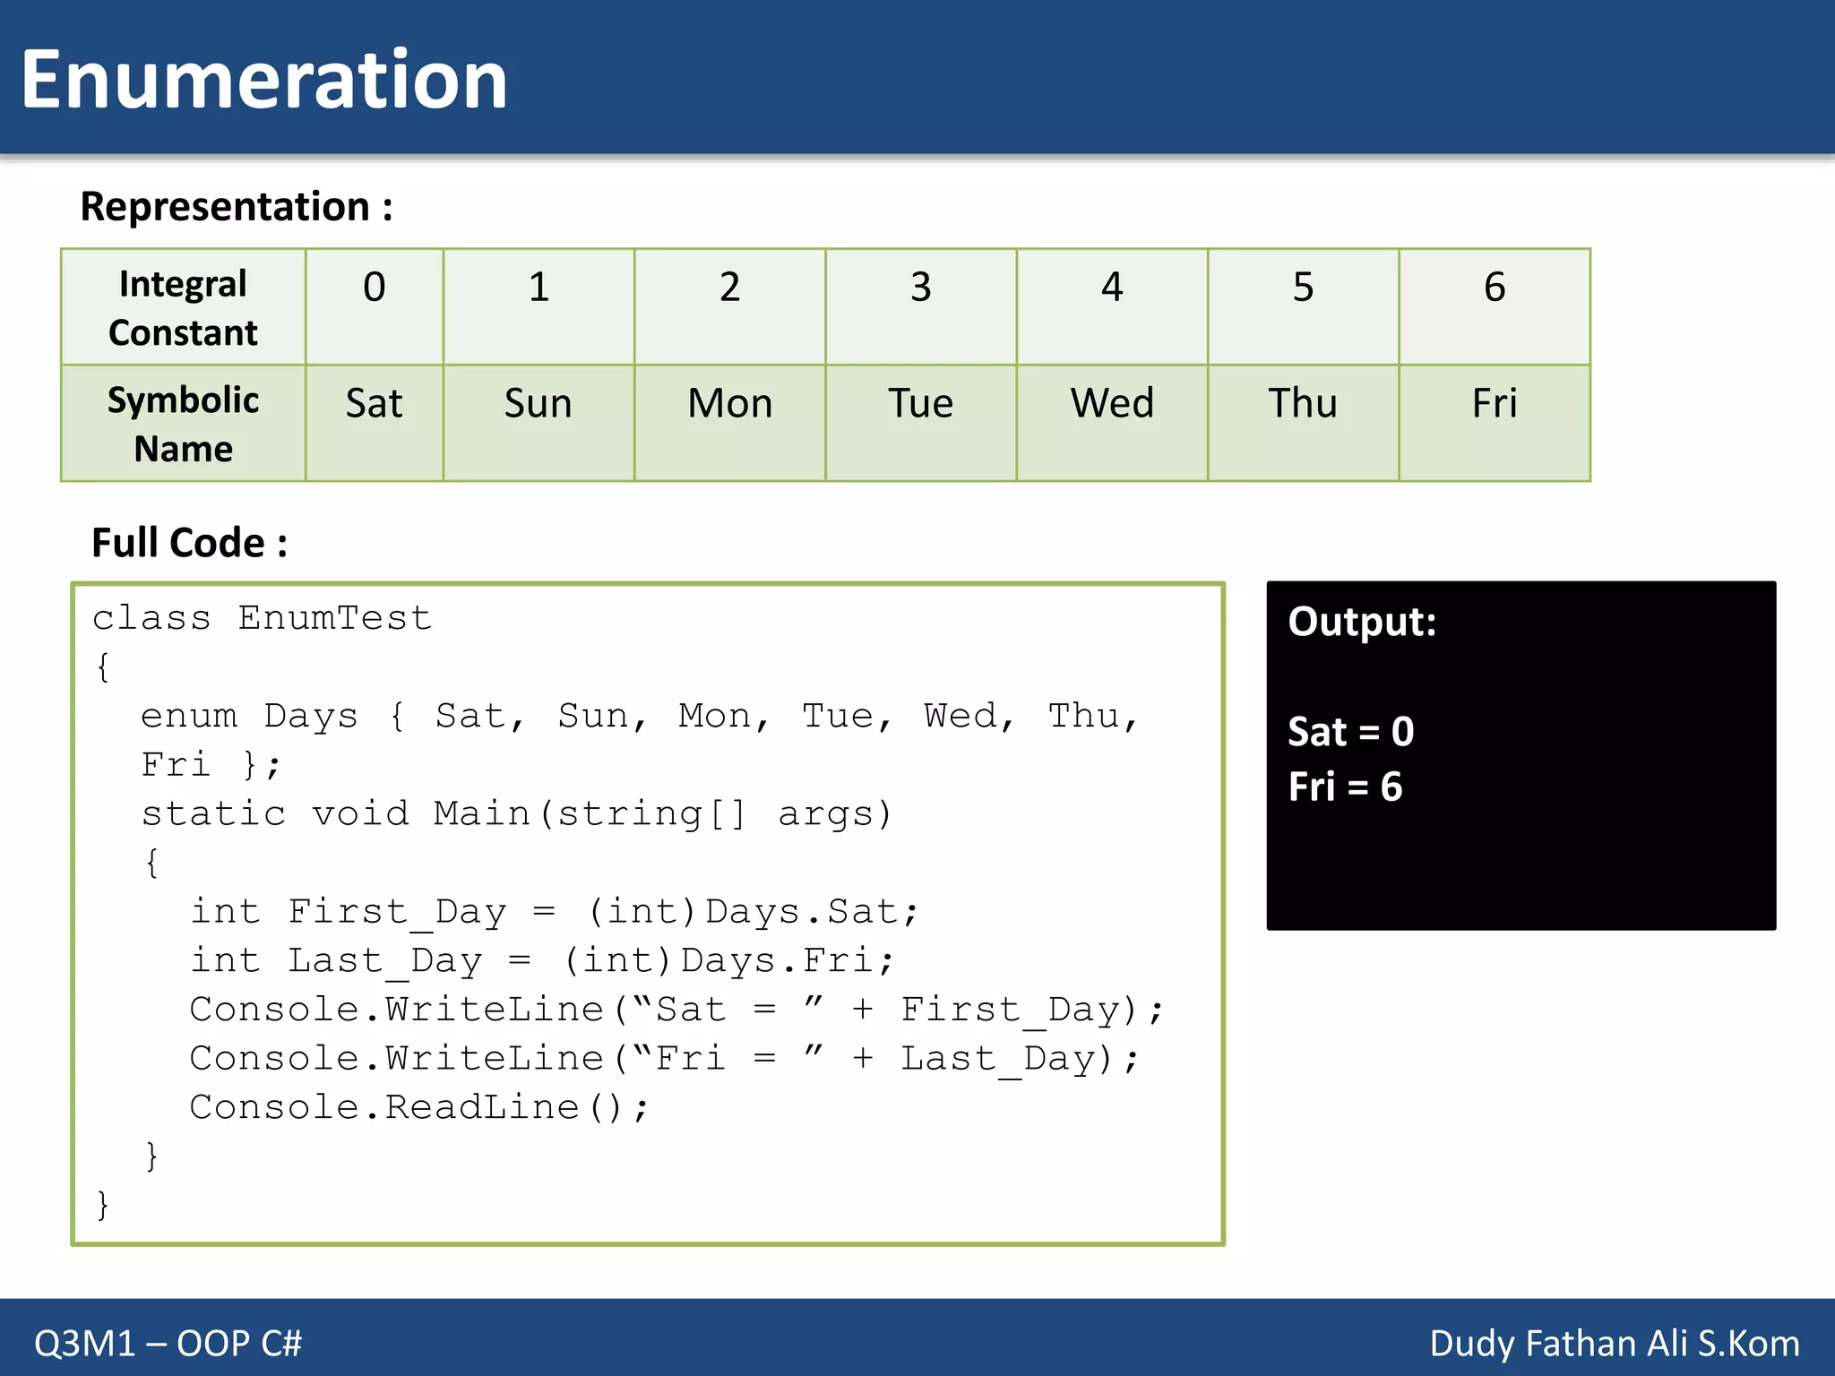
Task: Click the 'static void Main(string[] args)' line
Action: 517,814
